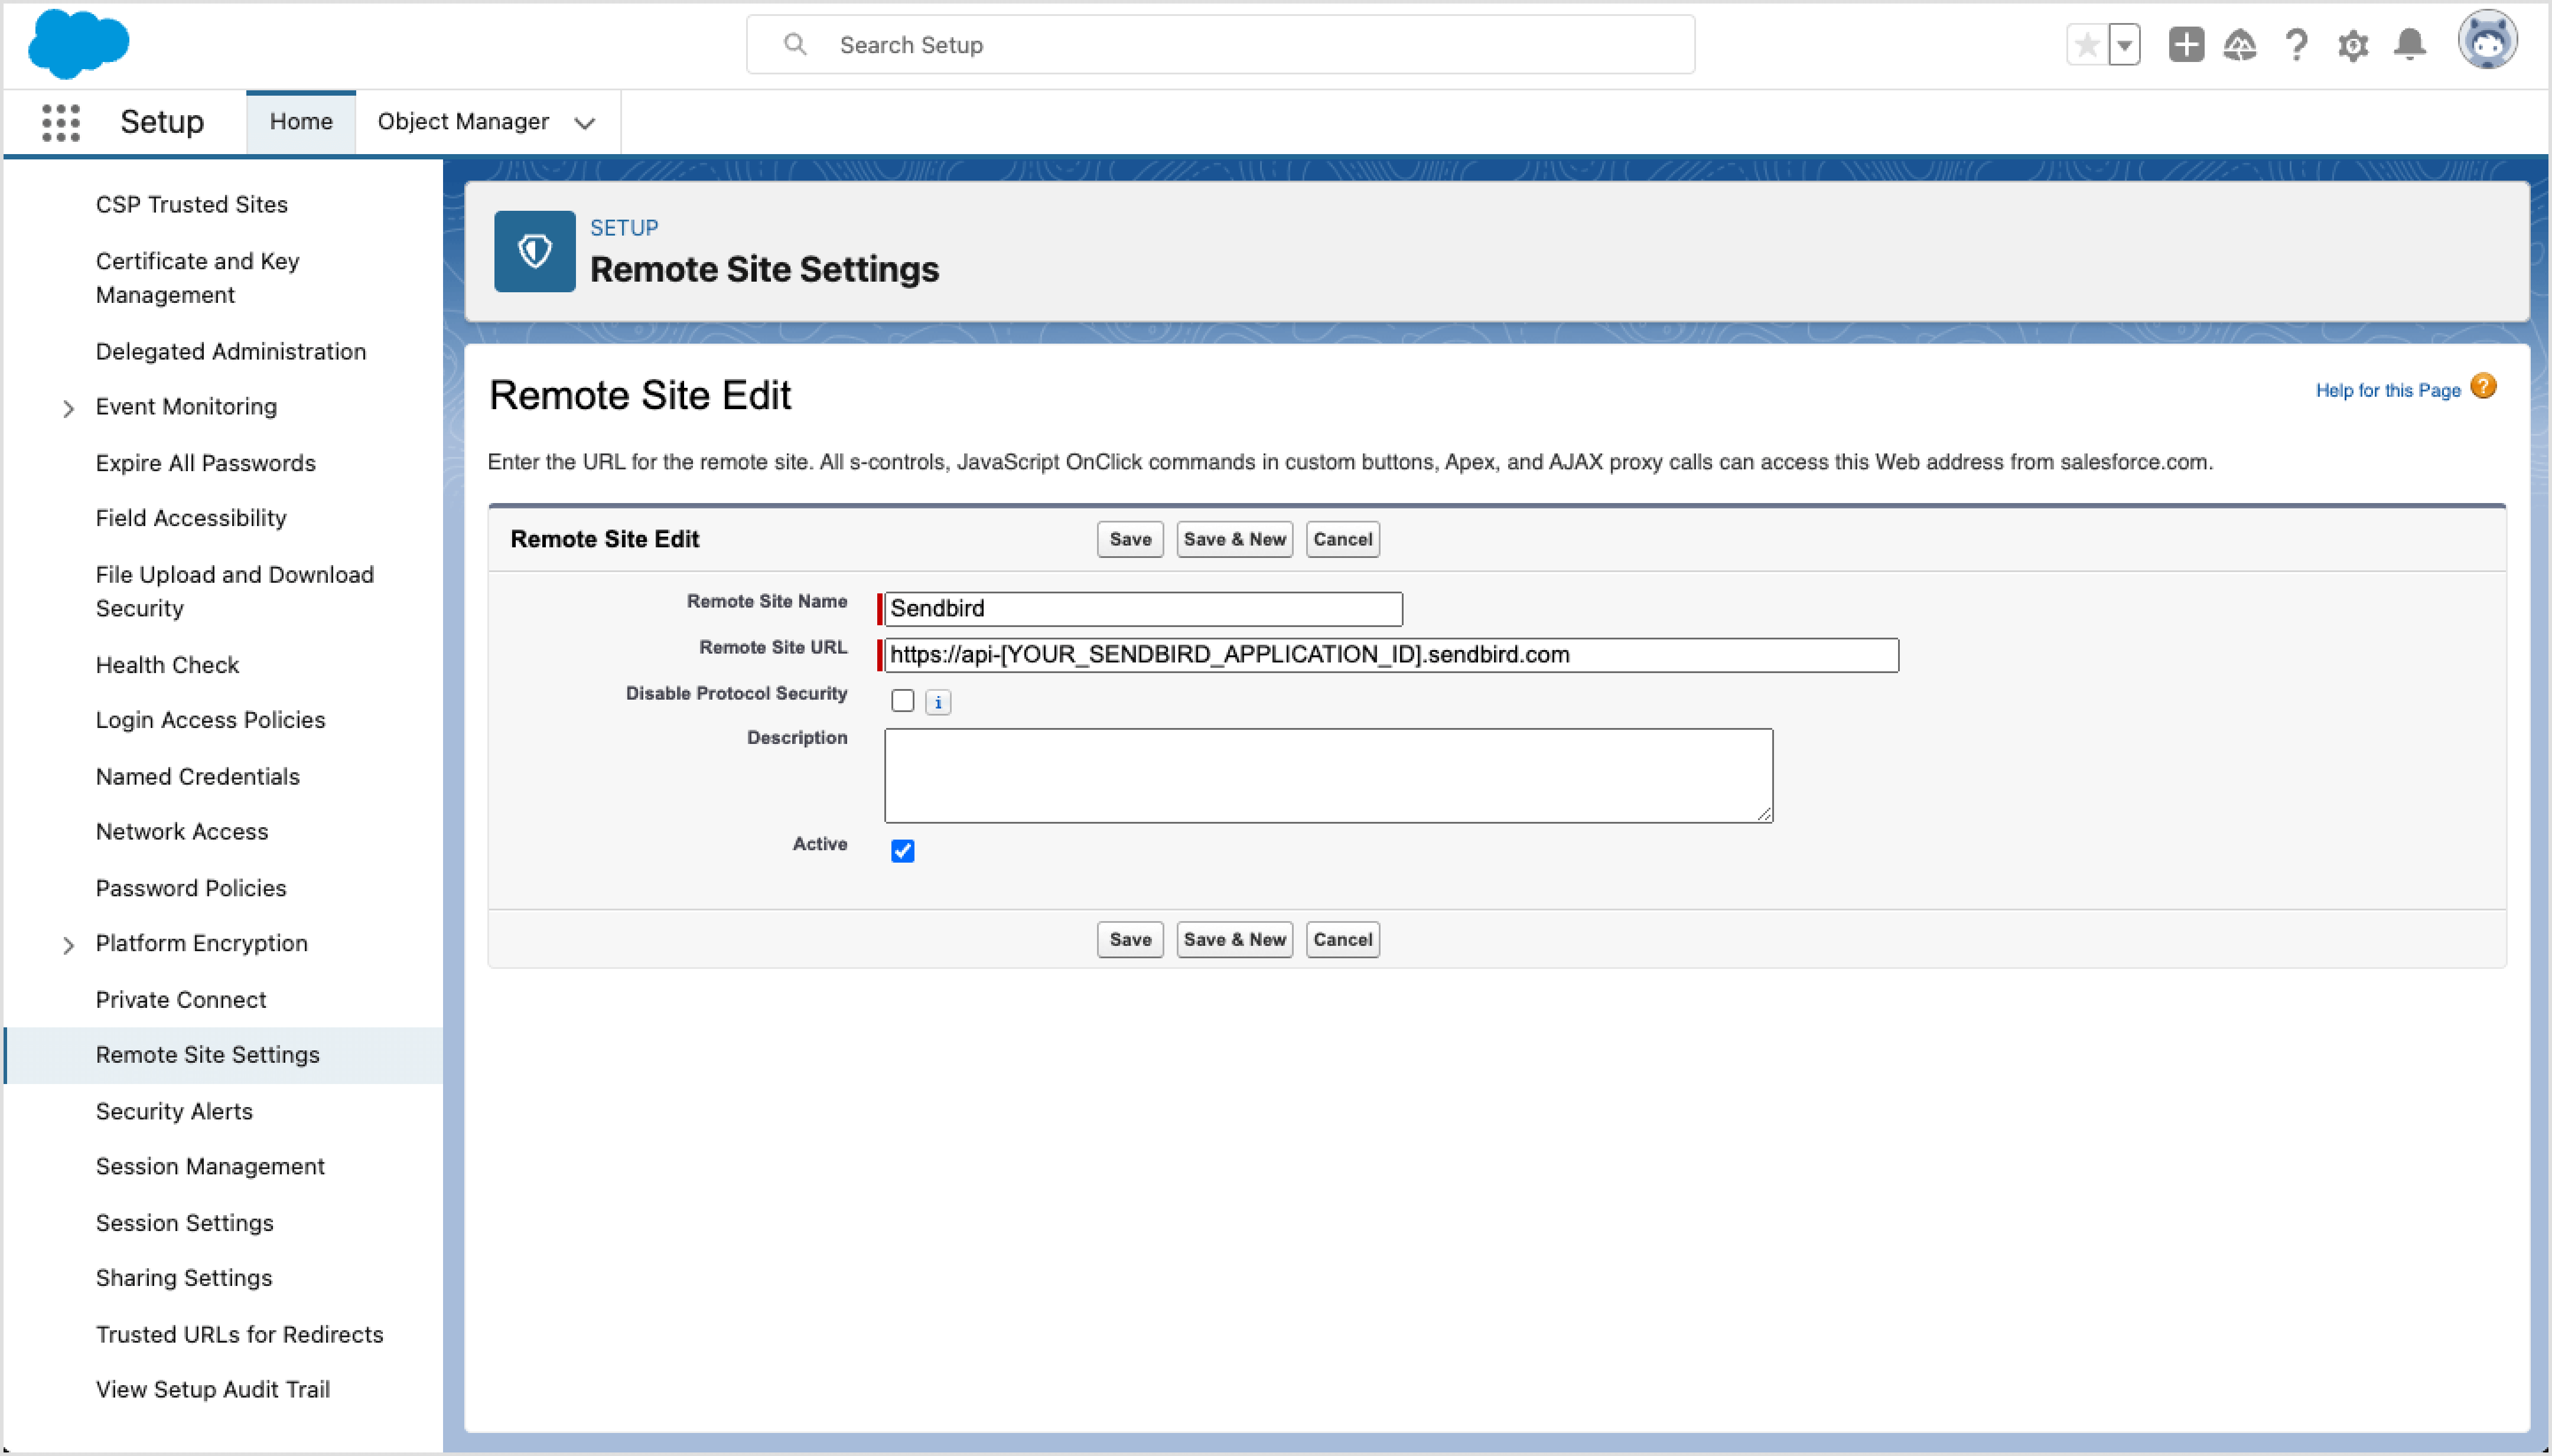Screen dimensions: 2552x1456
Task: Click the Trailhead cloud icon in the header
Action: [x=2241, y=44]
